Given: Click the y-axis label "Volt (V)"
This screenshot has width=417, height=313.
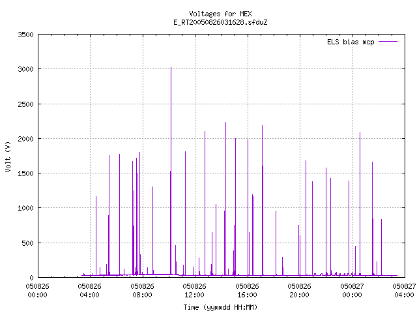Looking at the screenshot, I should click(8, 156).
